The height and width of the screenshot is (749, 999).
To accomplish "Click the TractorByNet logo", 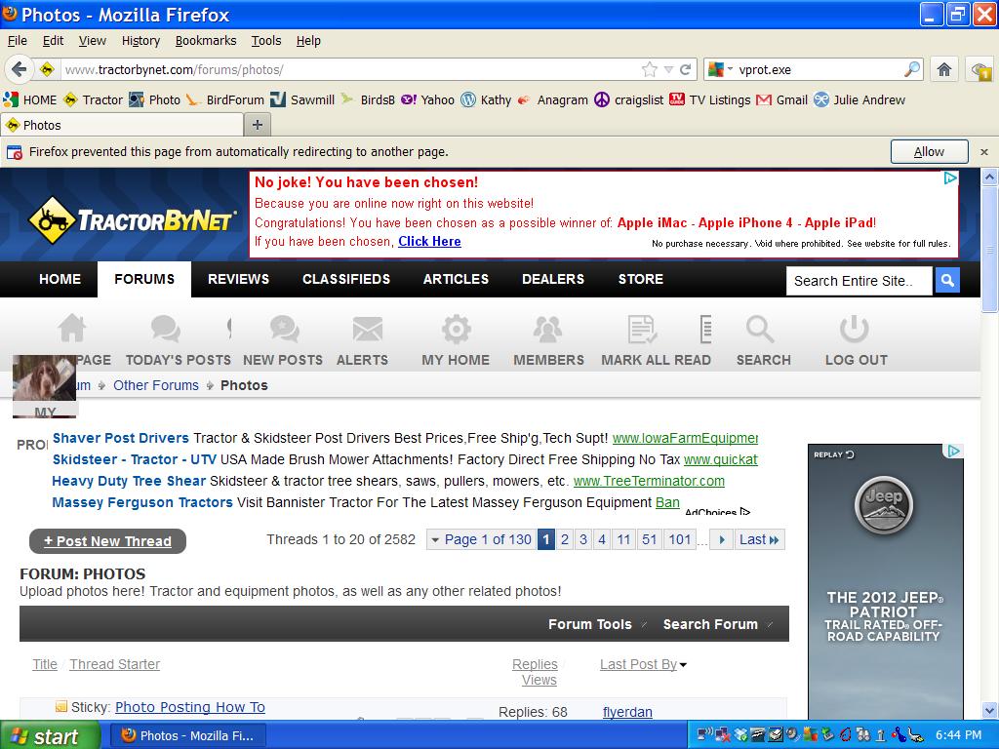I will point(133,220).
